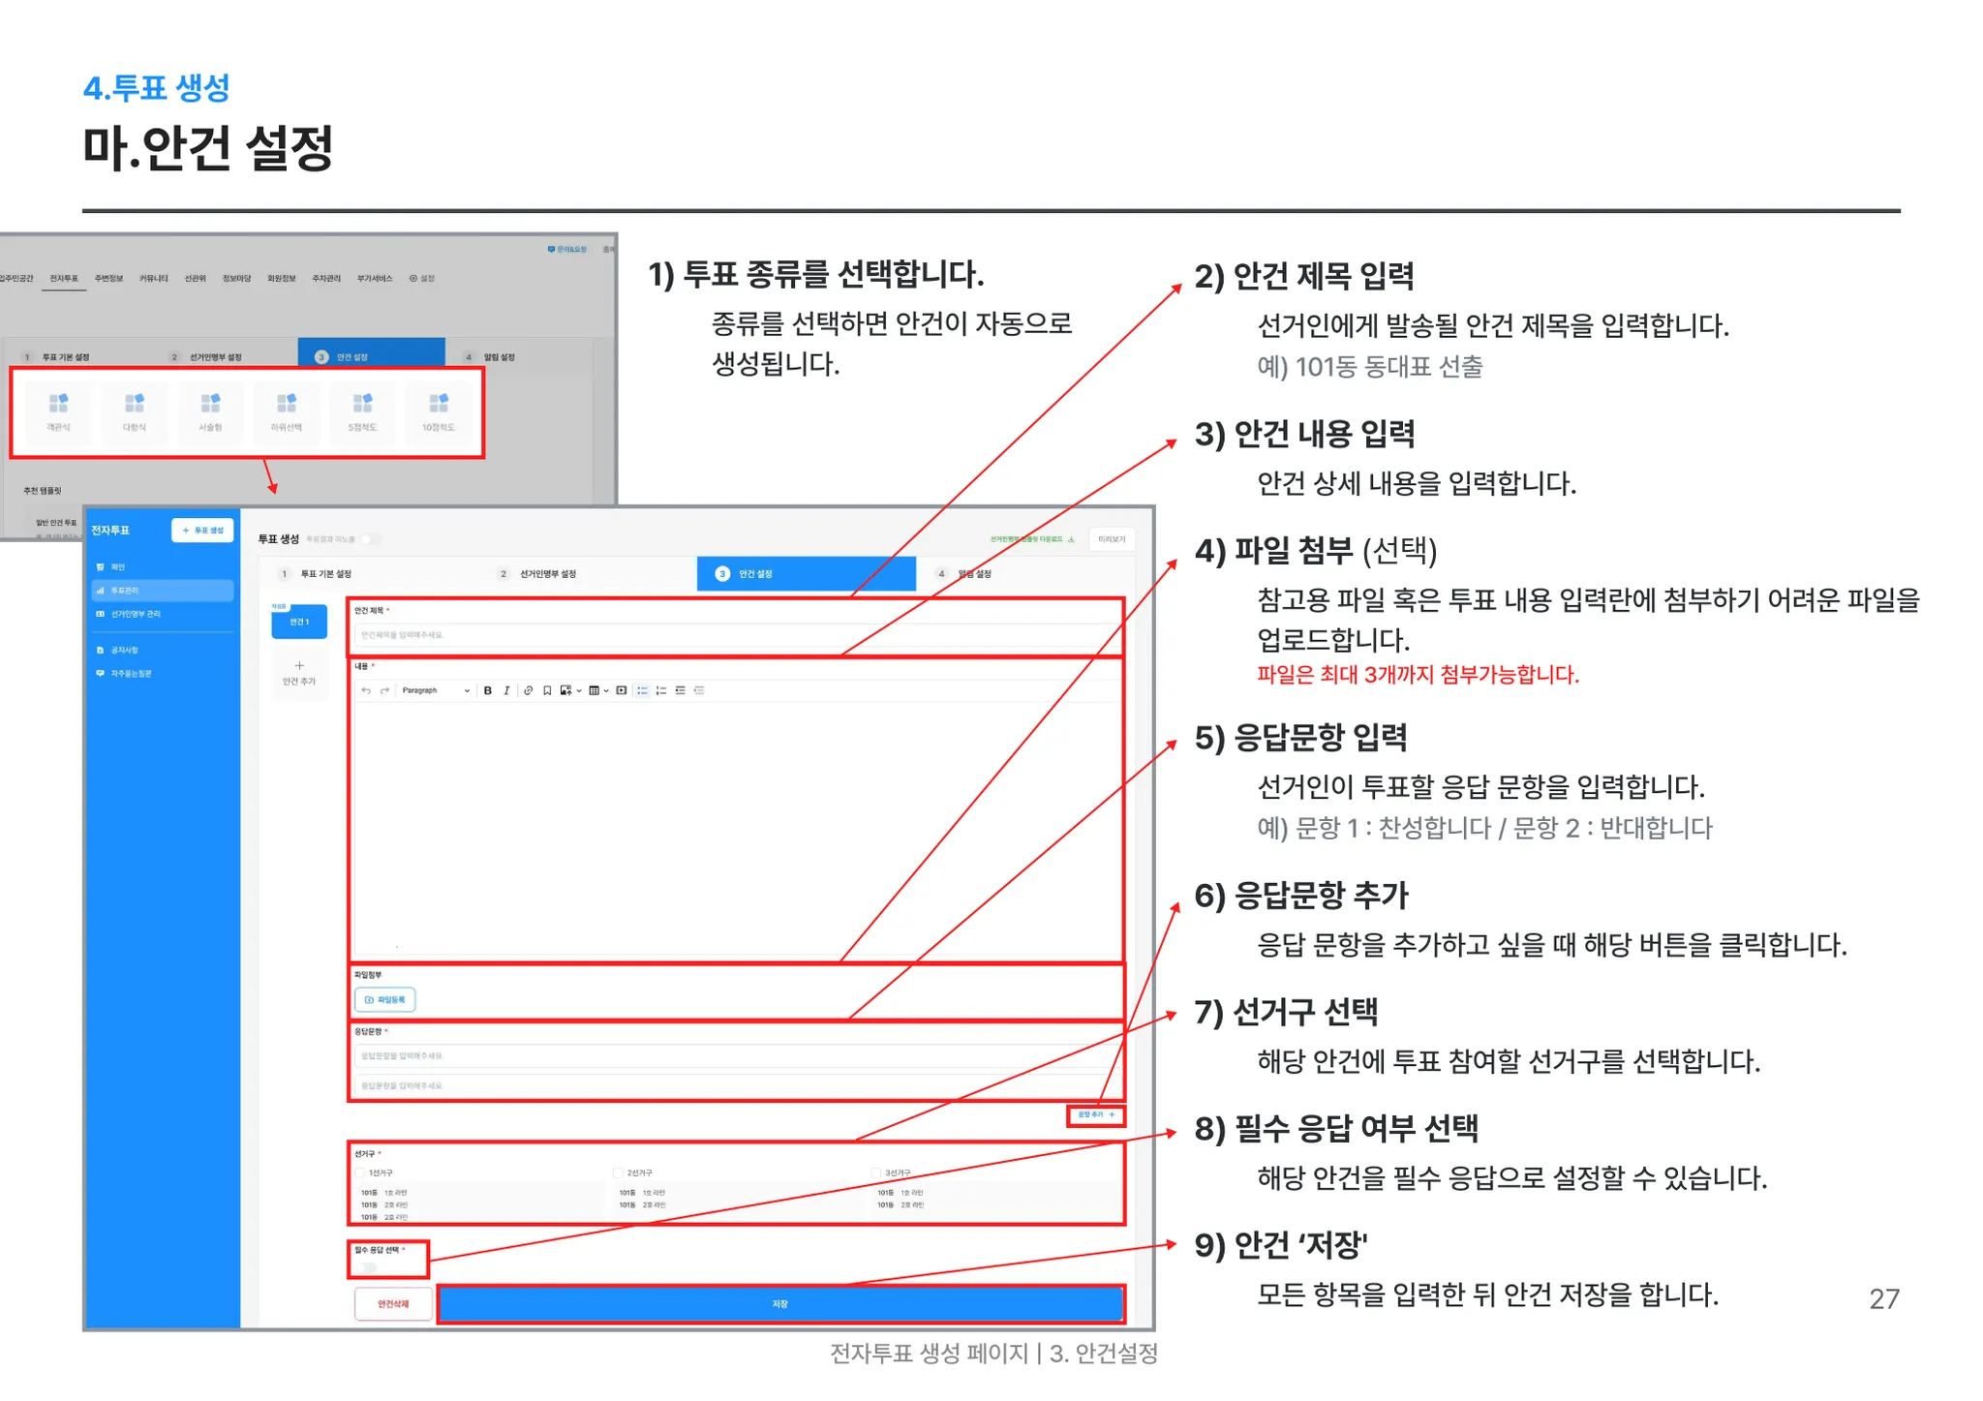This screenshot has width=1983, height=1401.
Task: Click the bulleted list icon
Action: point(642,690)
